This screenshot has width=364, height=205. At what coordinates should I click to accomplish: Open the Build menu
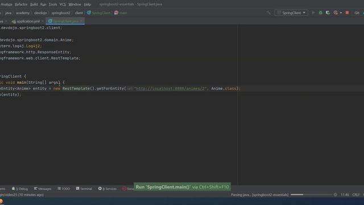pyautogui.click(x=34, y=5)
